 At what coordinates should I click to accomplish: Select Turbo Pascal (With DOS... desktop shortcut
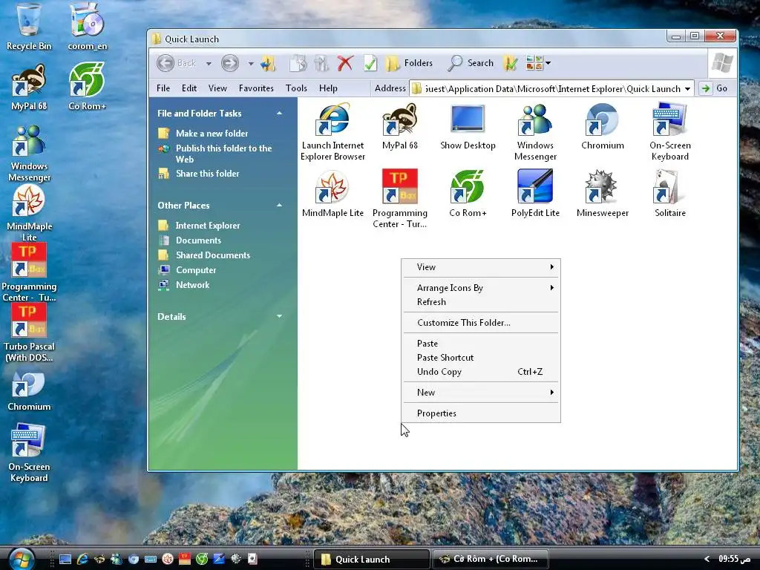pos(29,333)
